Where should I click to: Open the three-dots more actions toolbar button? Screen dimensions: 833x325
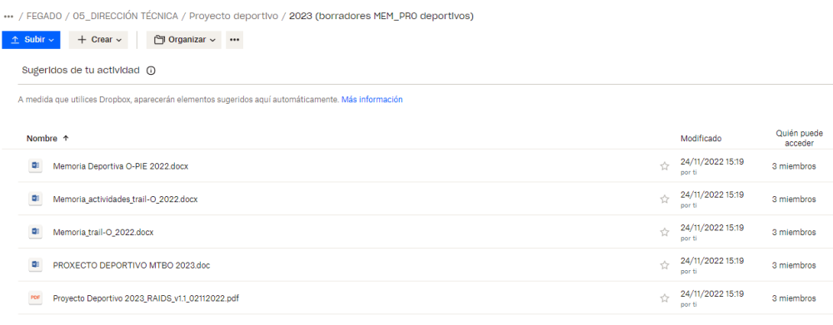click(234, 40)
